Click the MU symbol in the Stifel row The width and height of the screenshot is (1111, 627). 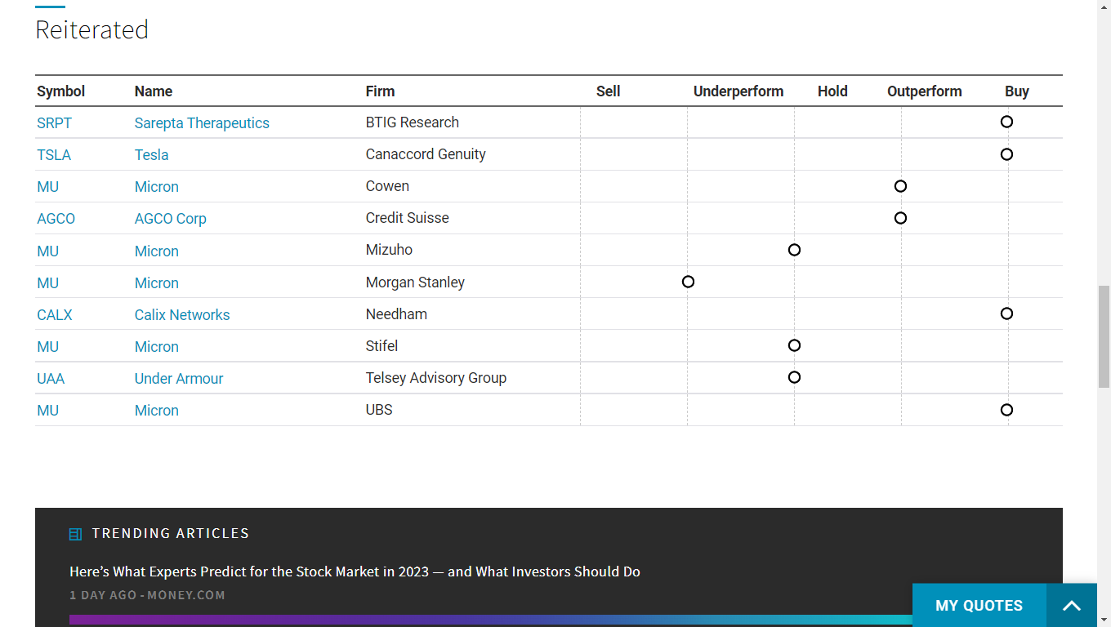pos(48,347)
